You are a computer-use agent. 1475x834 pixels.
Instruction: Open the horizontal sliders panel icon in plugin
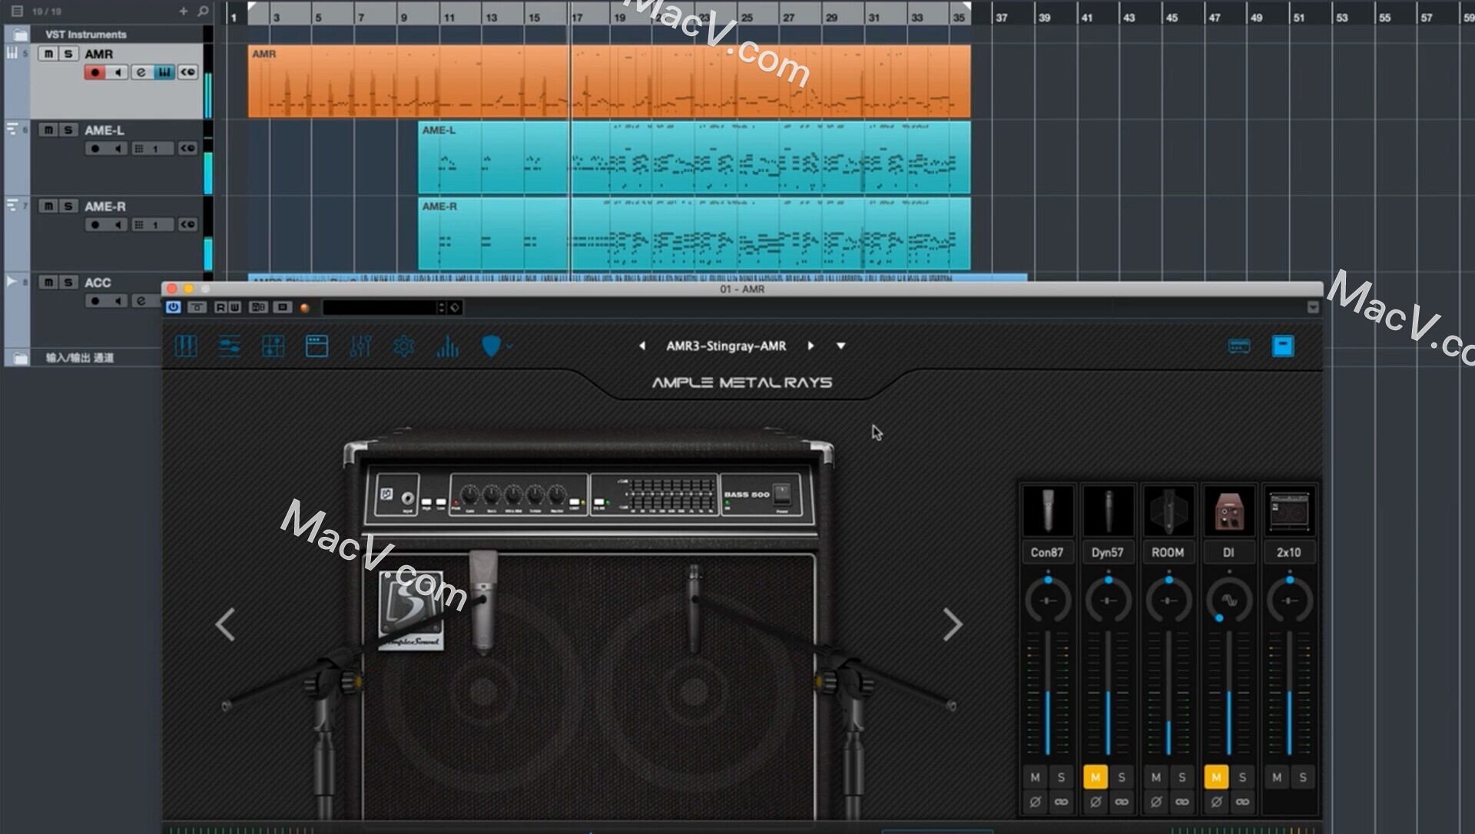(x=230, y=346)
